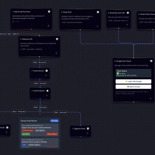Click the potential-spam tag on urgent email
Viewport: 155px width, 155px height.
[x=28, y=131]
